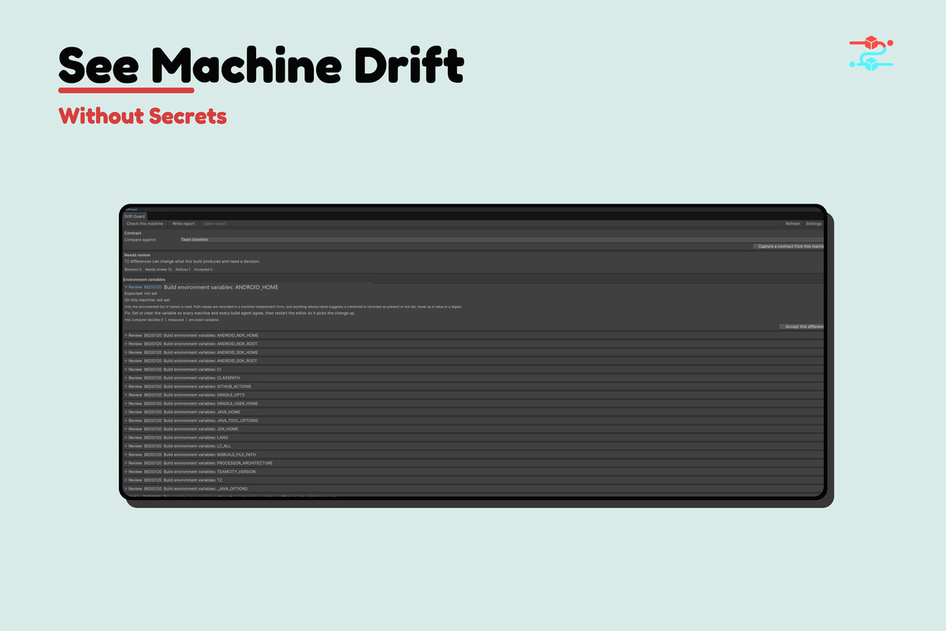This screenshot has width=946, height=631.
Task: Click the logo icon in the corner
Action: click(x=871, y=53)
